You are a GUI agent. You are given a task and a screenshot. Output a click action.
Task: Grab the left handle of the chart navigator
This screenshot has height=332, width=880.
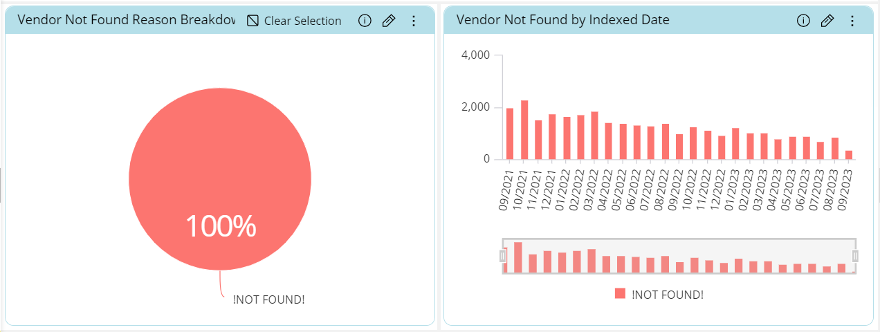503,256
